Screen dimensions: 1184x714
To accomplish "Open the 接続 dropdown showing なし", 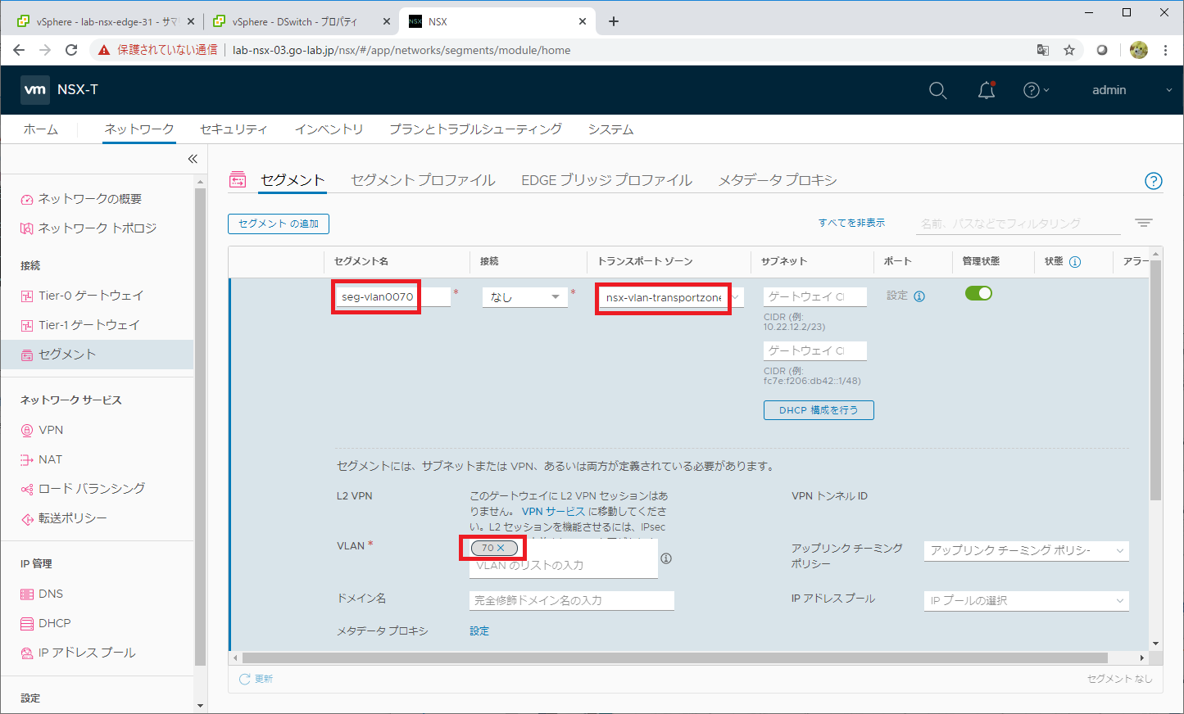I will [525, 296].
